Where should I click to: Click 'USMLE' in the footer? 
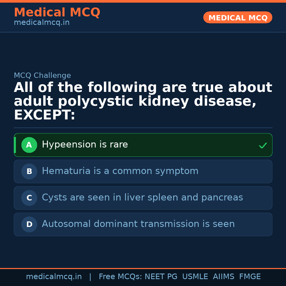[195, 277]
